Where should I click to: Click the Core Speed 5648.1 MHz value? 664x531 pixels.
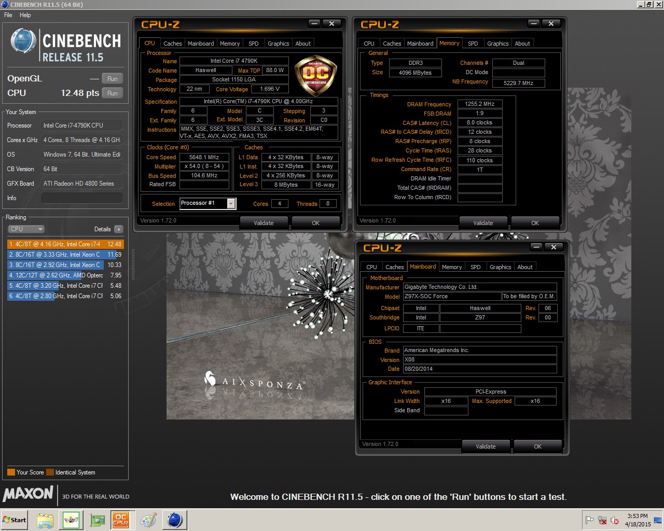click(204, 157)
